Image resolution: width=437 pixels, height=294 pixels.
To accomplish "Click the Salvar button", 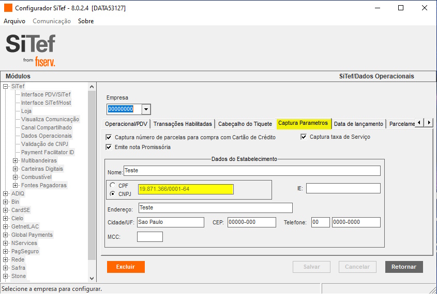I will pos(311,267).
